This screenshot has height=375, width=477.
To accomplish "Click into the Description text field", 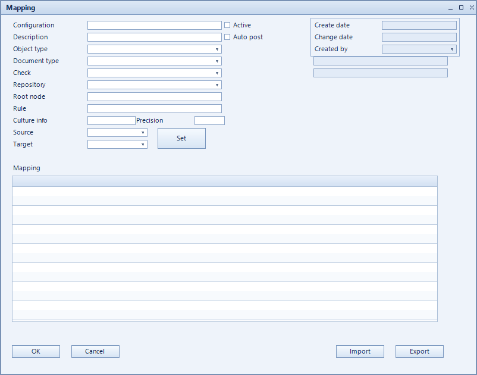I will (x=155, y=37).
